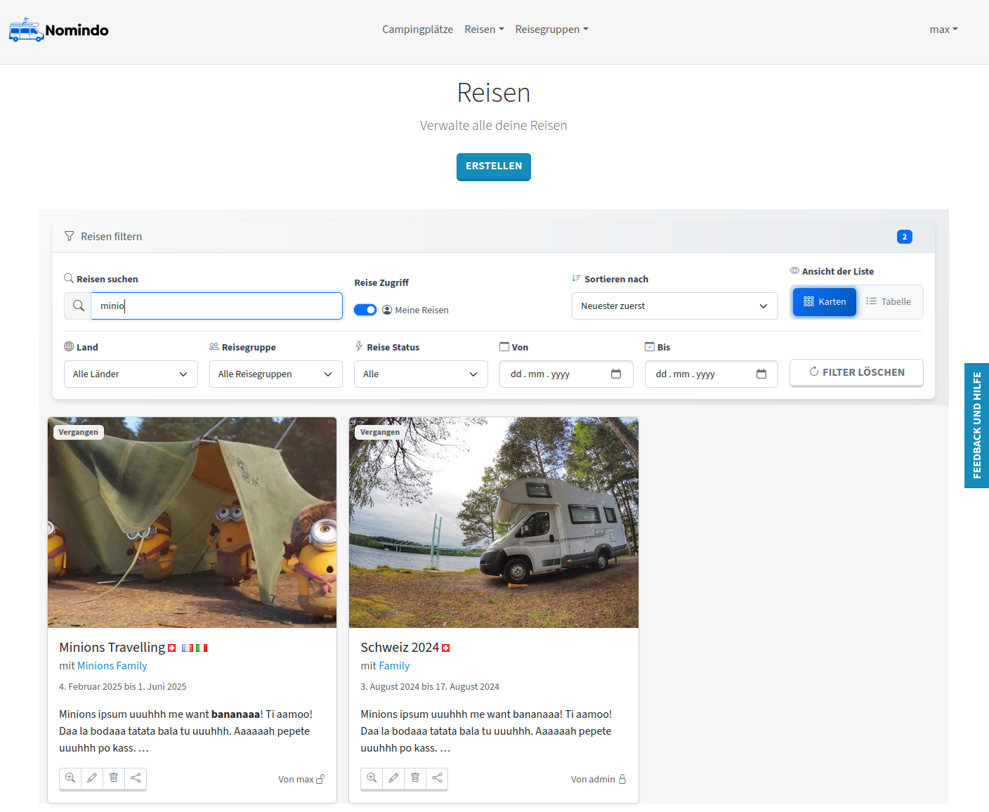Expand the Reisegruppen menu in navbar

551,30
